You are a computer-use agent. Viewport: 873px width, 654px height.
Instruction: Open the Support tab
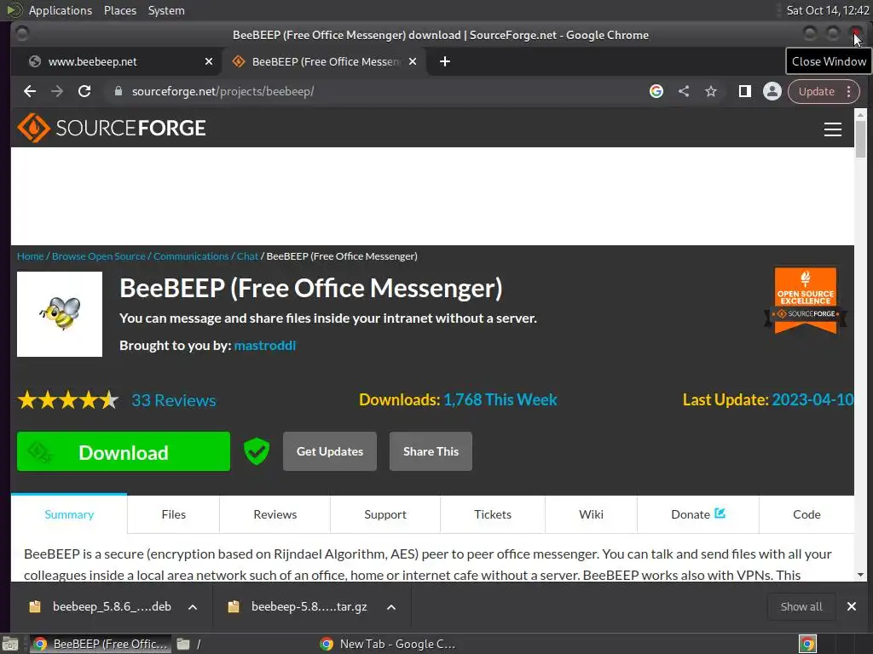point(385,514)
